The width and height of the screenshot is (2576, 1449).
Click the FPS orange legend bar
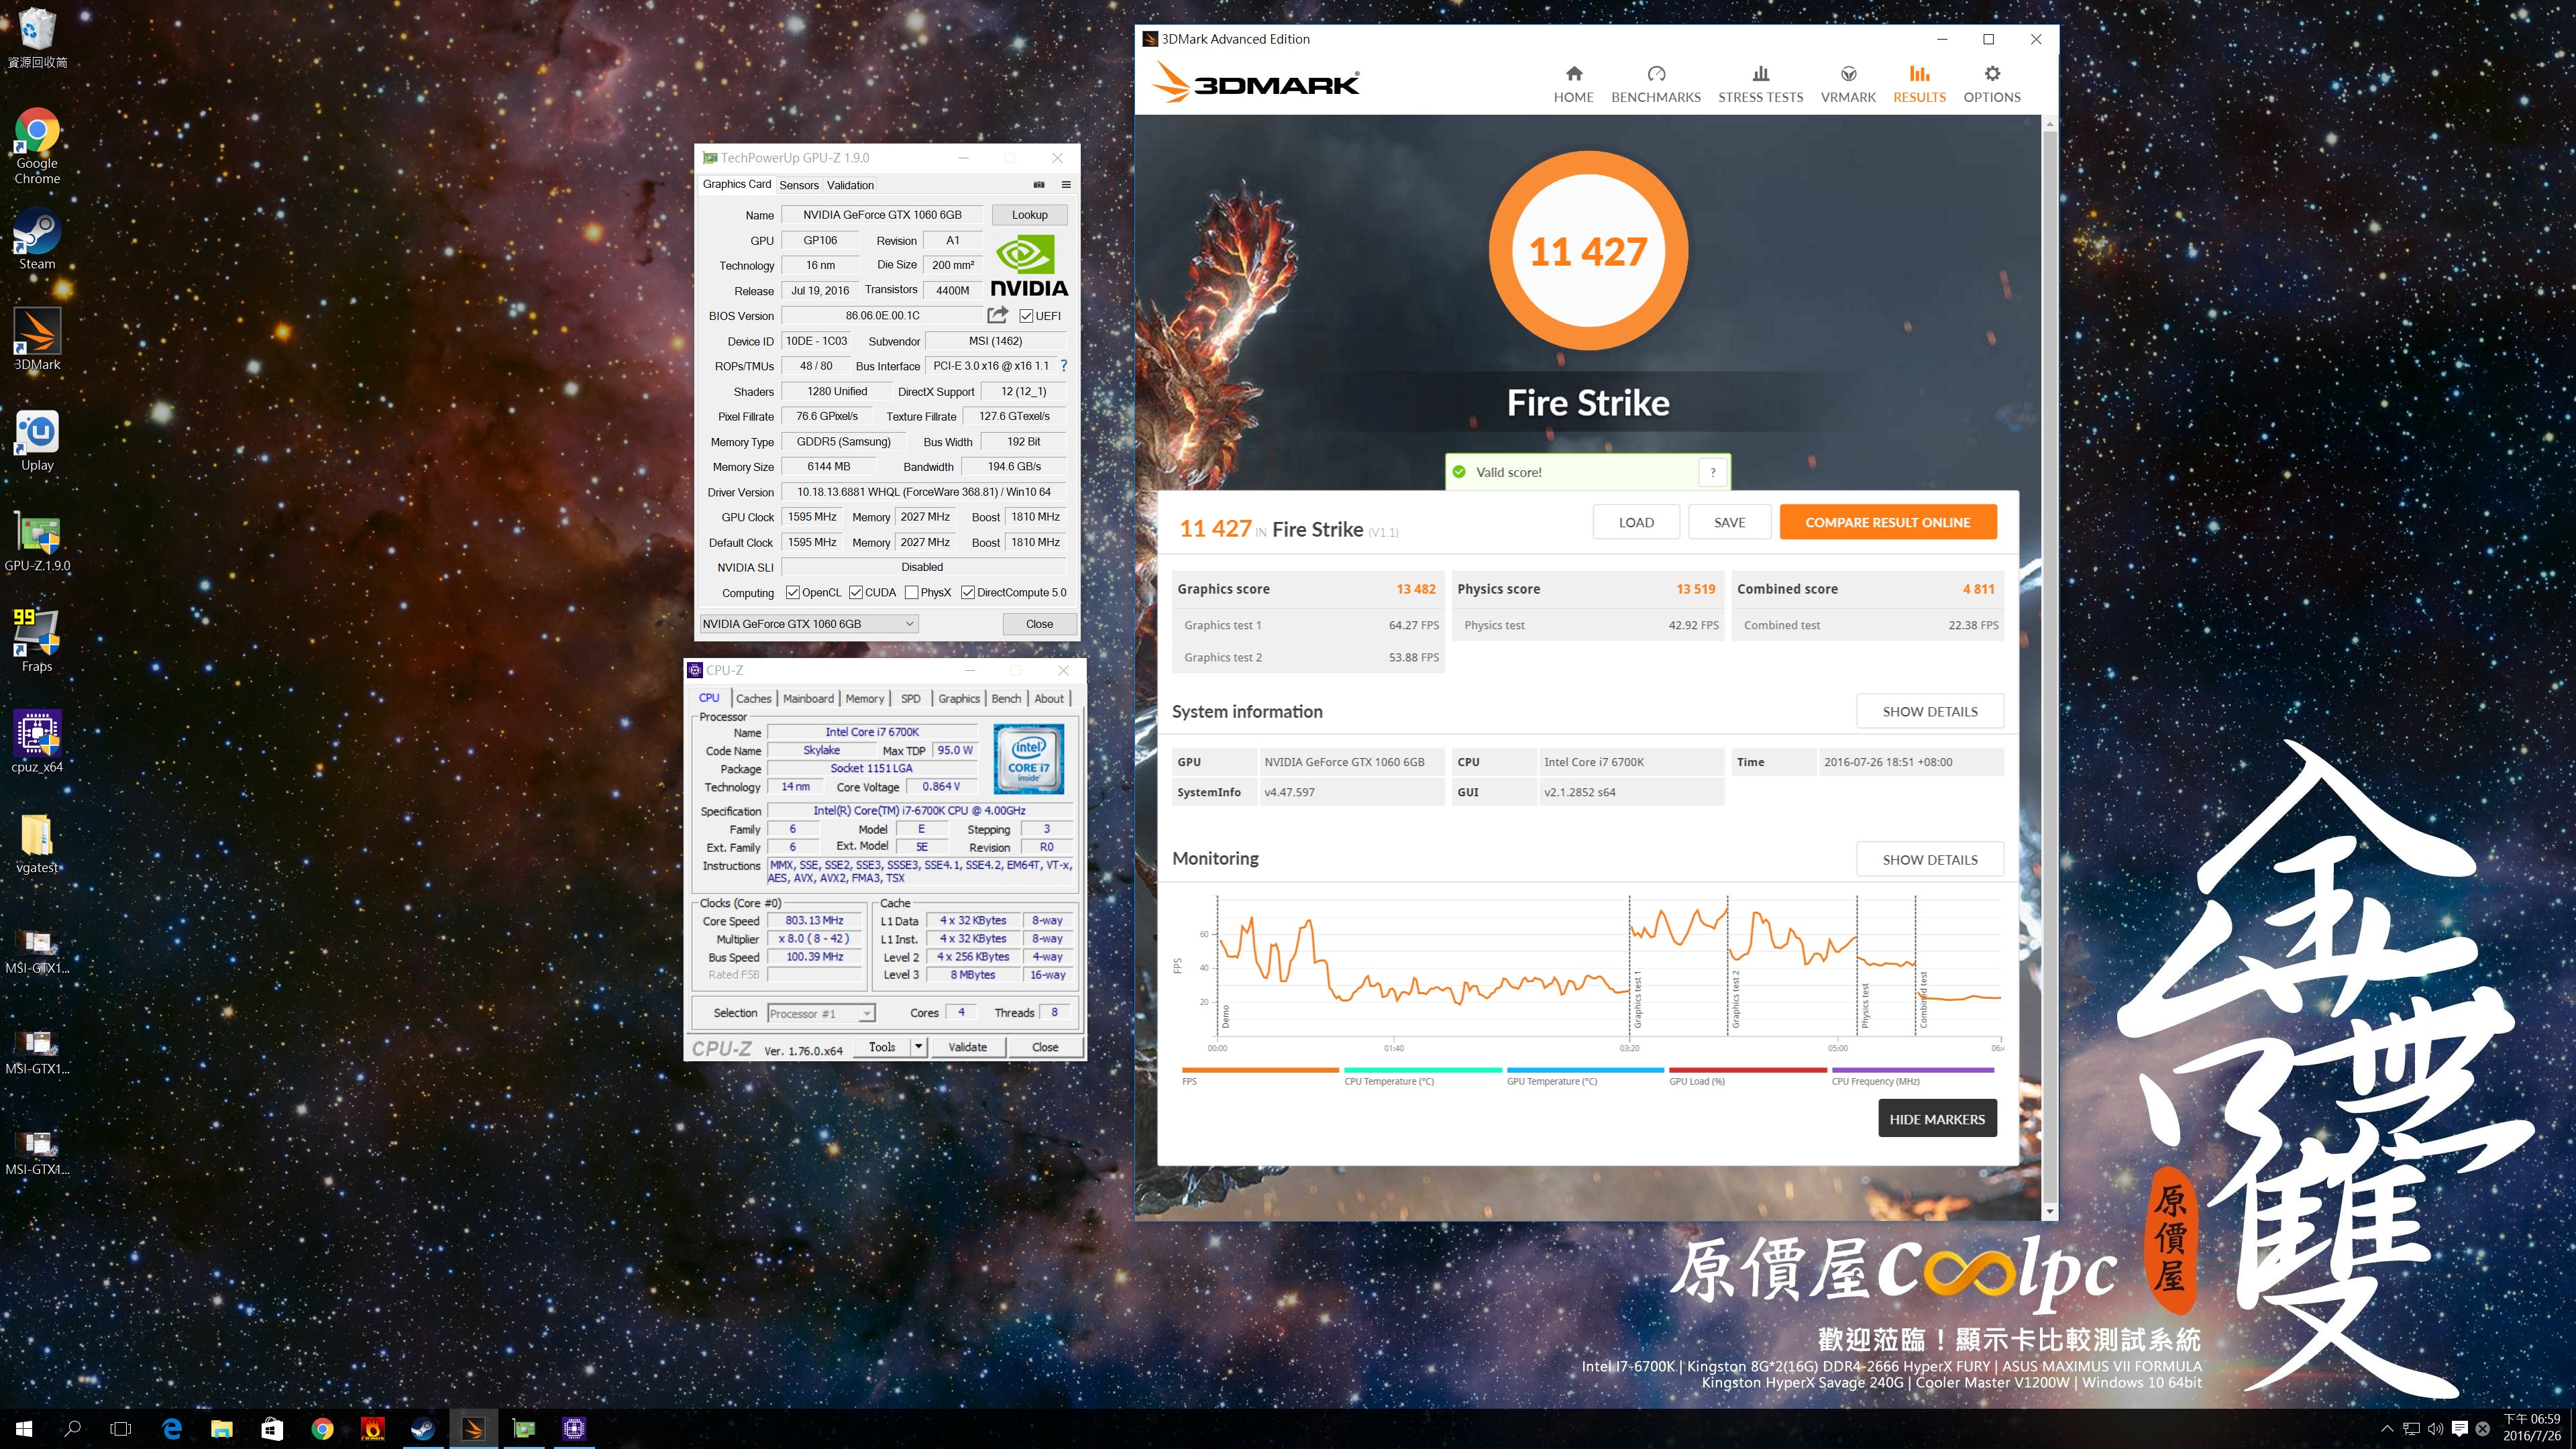pyautogui.click(x=1259, y=1071)
